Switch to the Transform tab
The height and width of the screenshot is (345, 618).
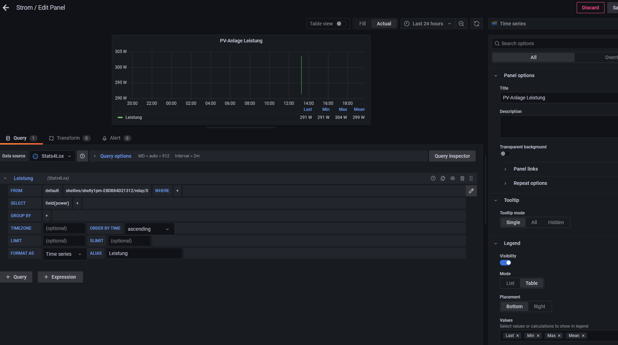click(x=69, y=138)
